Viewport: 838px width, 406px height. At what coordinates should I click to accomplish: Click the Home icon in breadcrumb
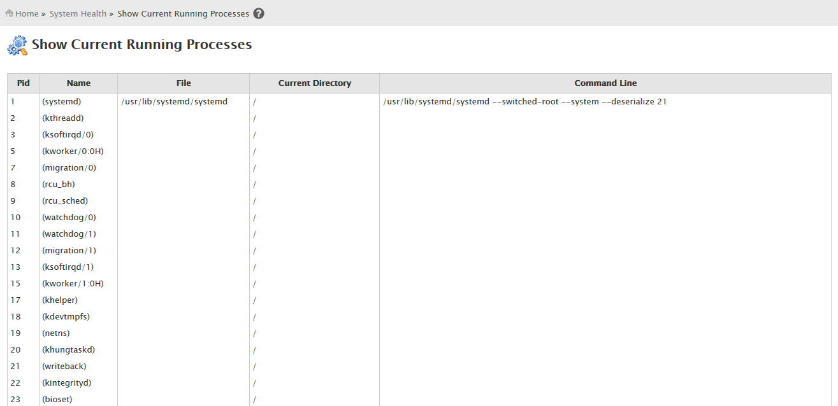[x=9, y=13]
